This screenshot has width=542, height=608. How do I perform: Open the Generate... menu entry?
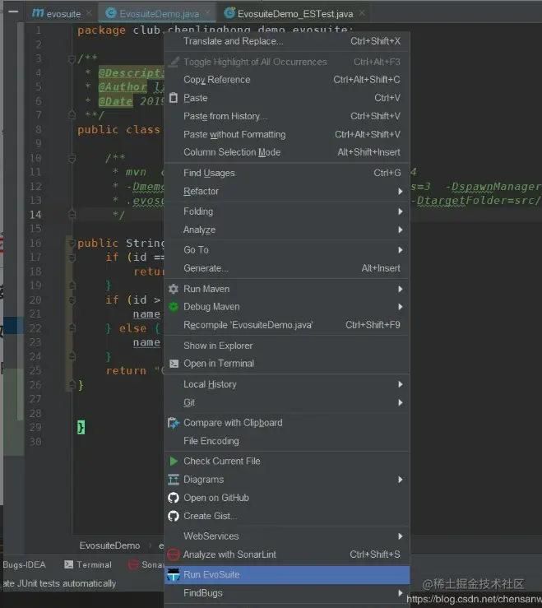click(287, 268)
